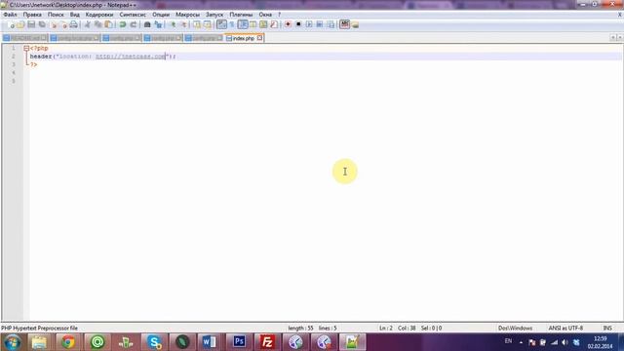Click the Save All toolbar icon
The image size is (624, 351).
click(x=42, y=24)
